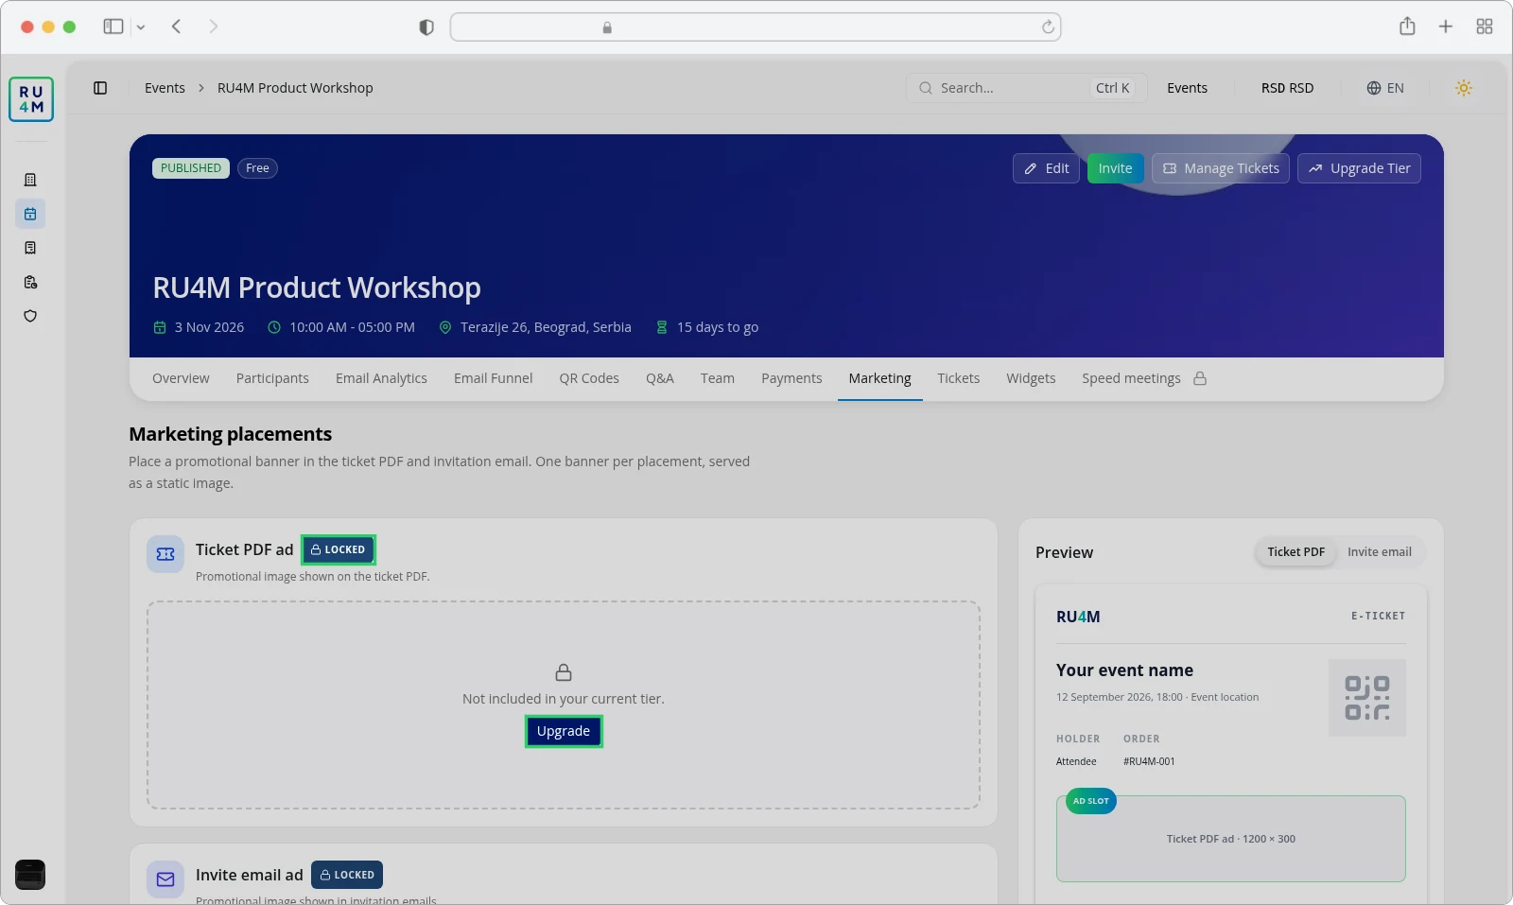Click the Ticket PDF ad ticket icon
This screenshot has height=905, width=1513.
[165, 554]
